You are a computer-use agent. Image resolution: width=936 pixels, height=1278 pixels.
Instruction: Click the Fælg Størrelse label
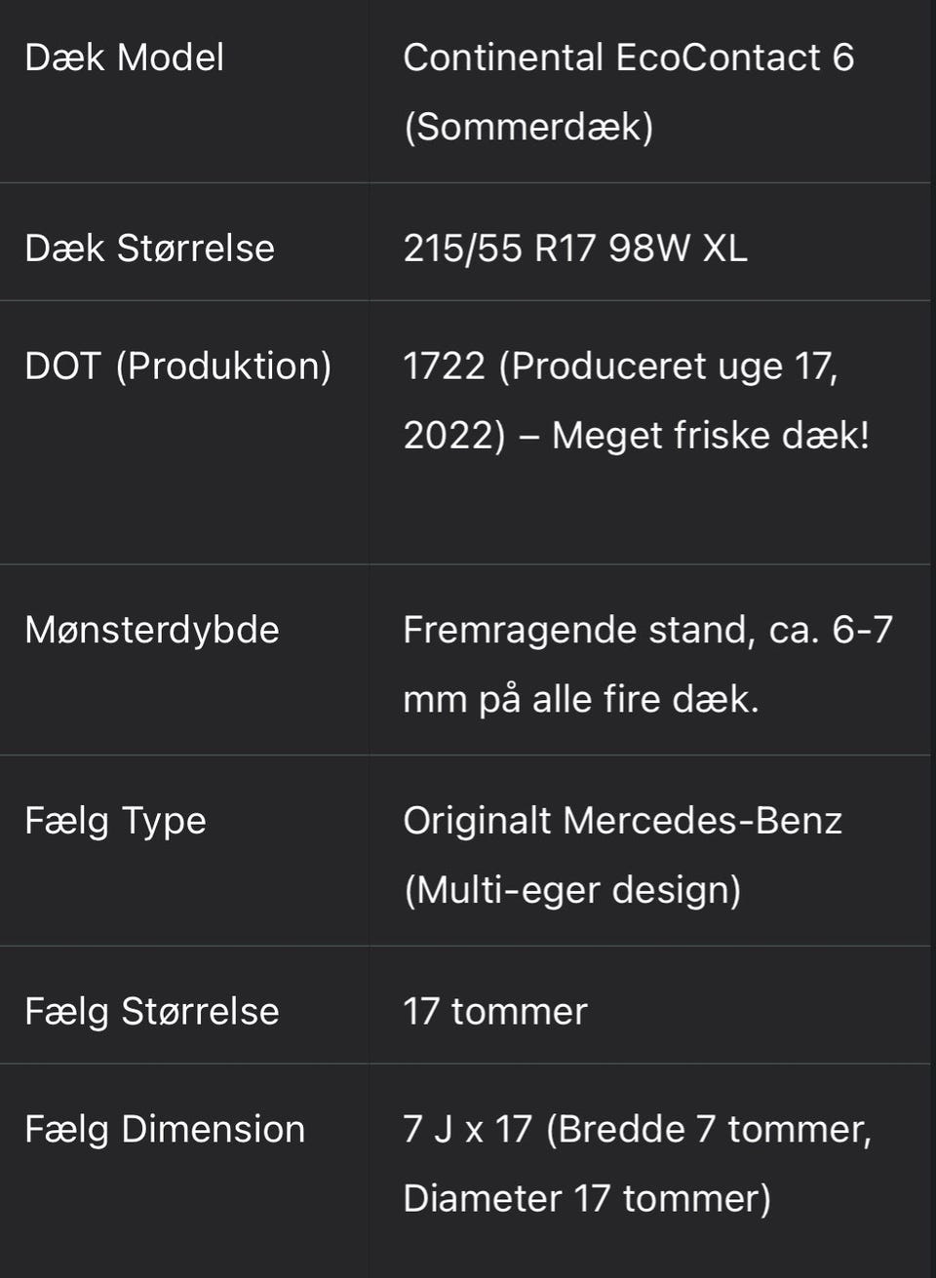point(151,1011)
